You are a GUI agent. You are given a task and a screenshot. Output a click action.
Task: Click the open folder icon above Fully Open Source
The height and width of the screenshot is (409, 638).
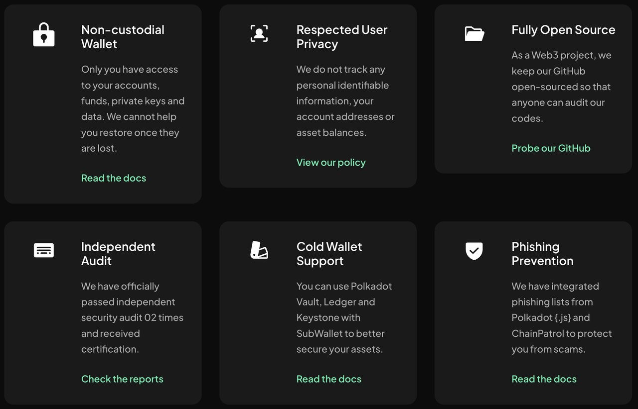click(x=474, y=33)
